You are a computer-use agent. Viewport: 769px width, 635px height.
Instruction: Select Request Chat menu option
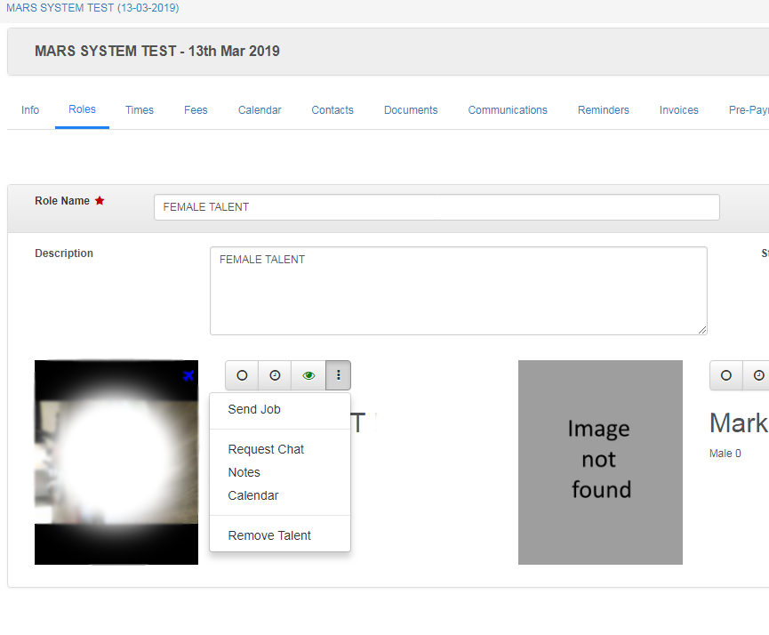click(266, 449)
